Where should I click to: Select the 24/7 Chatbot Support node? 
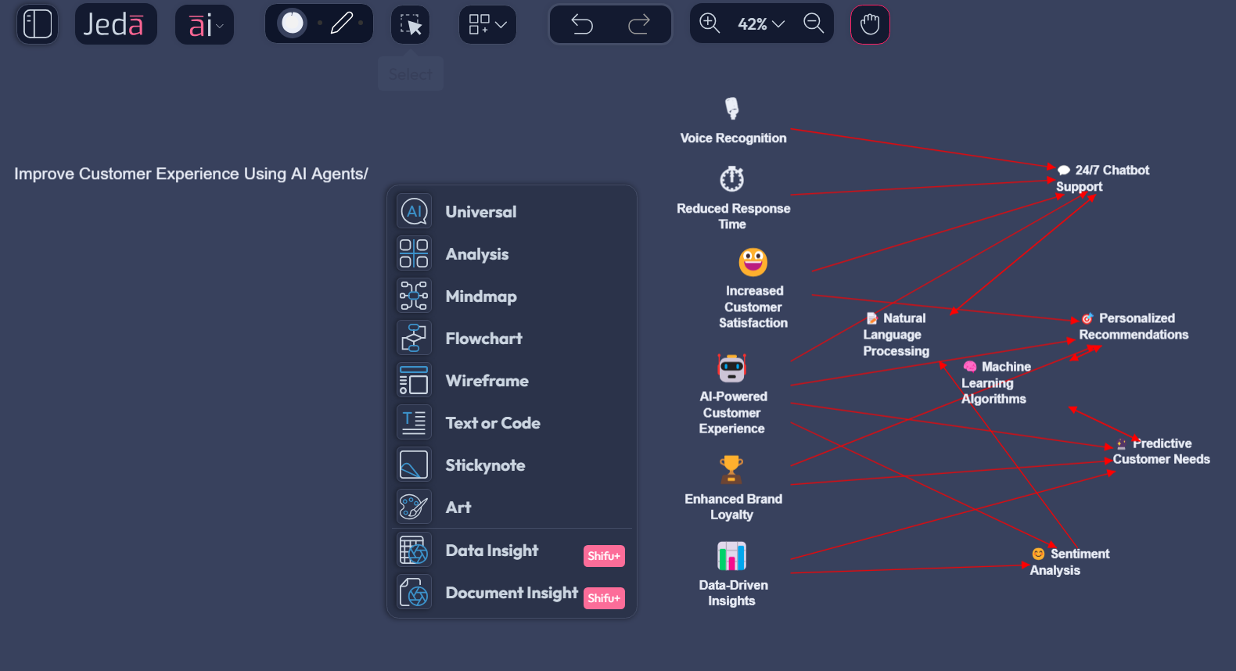pyautogui.click(x=1103, y=178)
